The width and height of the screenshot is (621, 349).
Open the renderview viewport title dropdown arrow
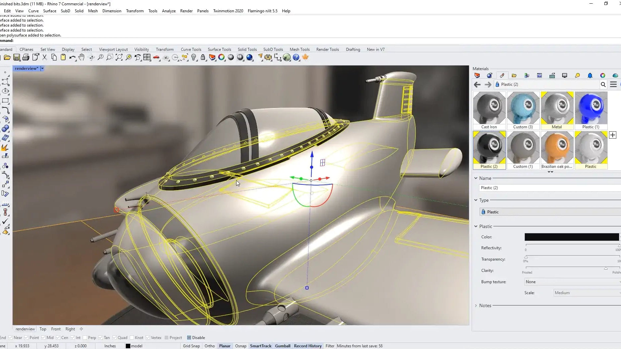(x=42, y=68)
